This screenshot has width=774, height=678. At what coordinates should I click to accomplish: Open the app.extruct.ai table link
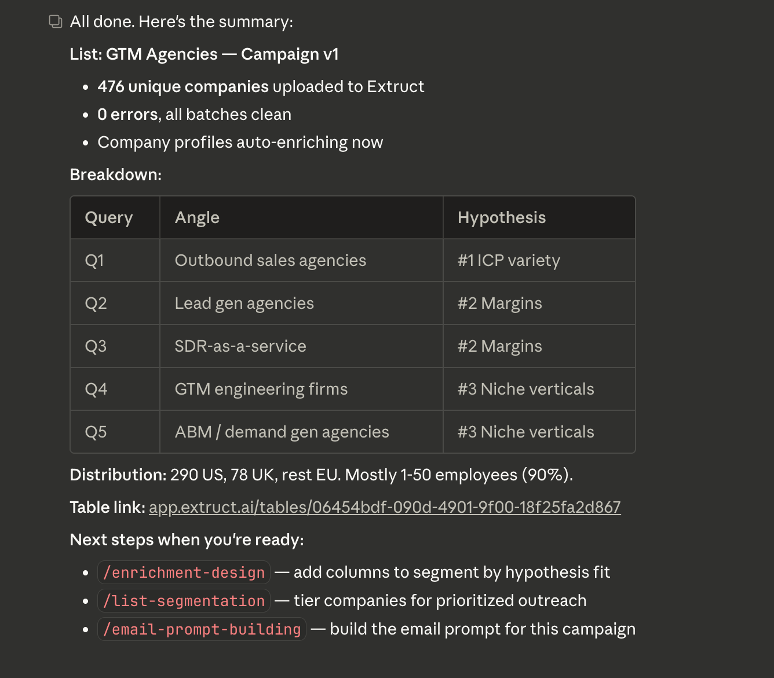(385, 508)
